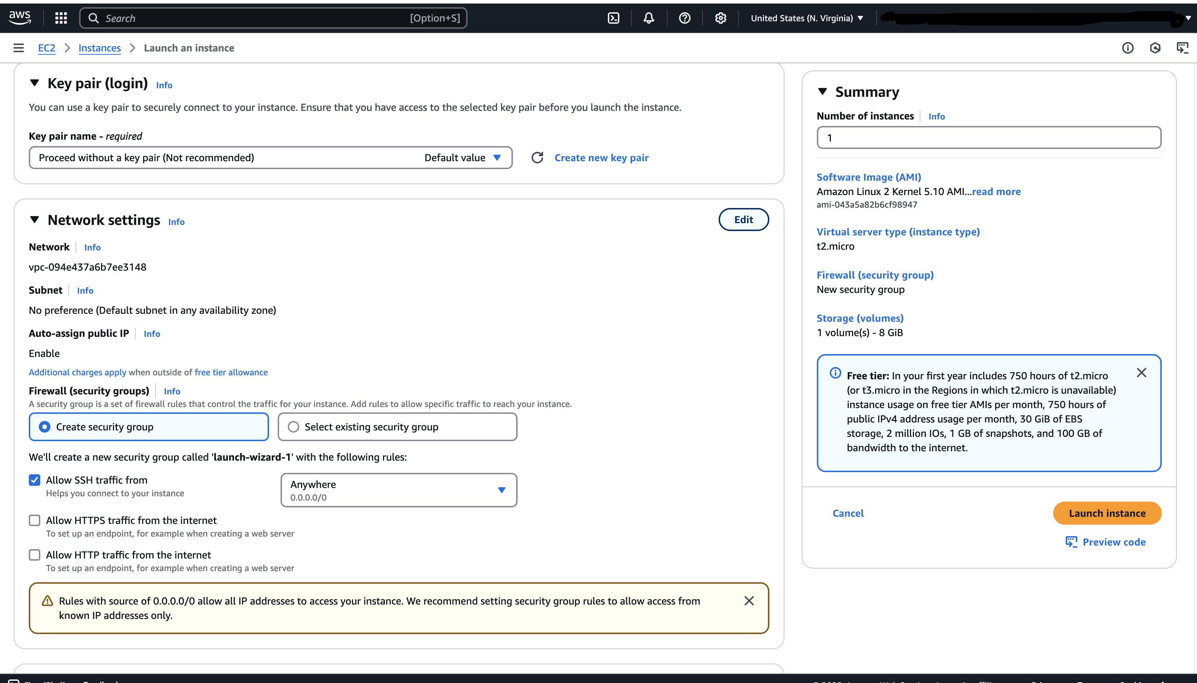Select Create security group option
Viewport: 1197px width, 683px height.
[149, 427]
